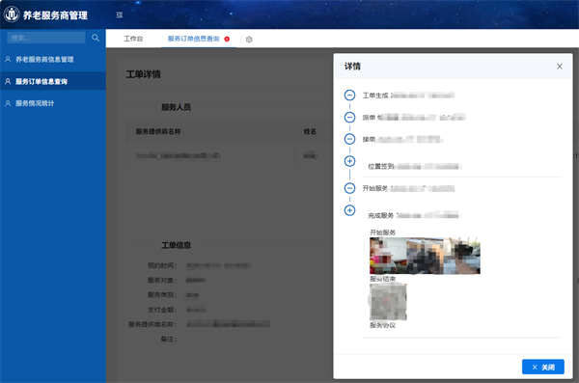
Task: Click the 支付金额 label
Action: 162,310
